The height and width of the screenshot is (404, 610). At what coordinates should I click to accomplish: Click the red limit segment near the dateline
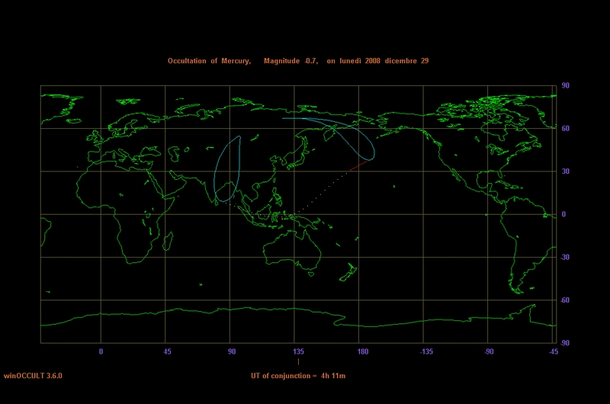pyautogui.click(x=358, y=165)
